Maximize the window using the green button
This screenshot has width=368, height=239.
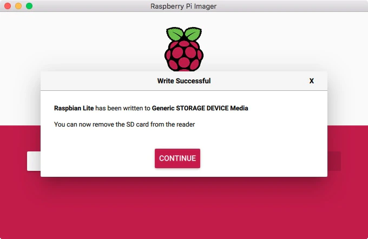[x=29, y=6]
